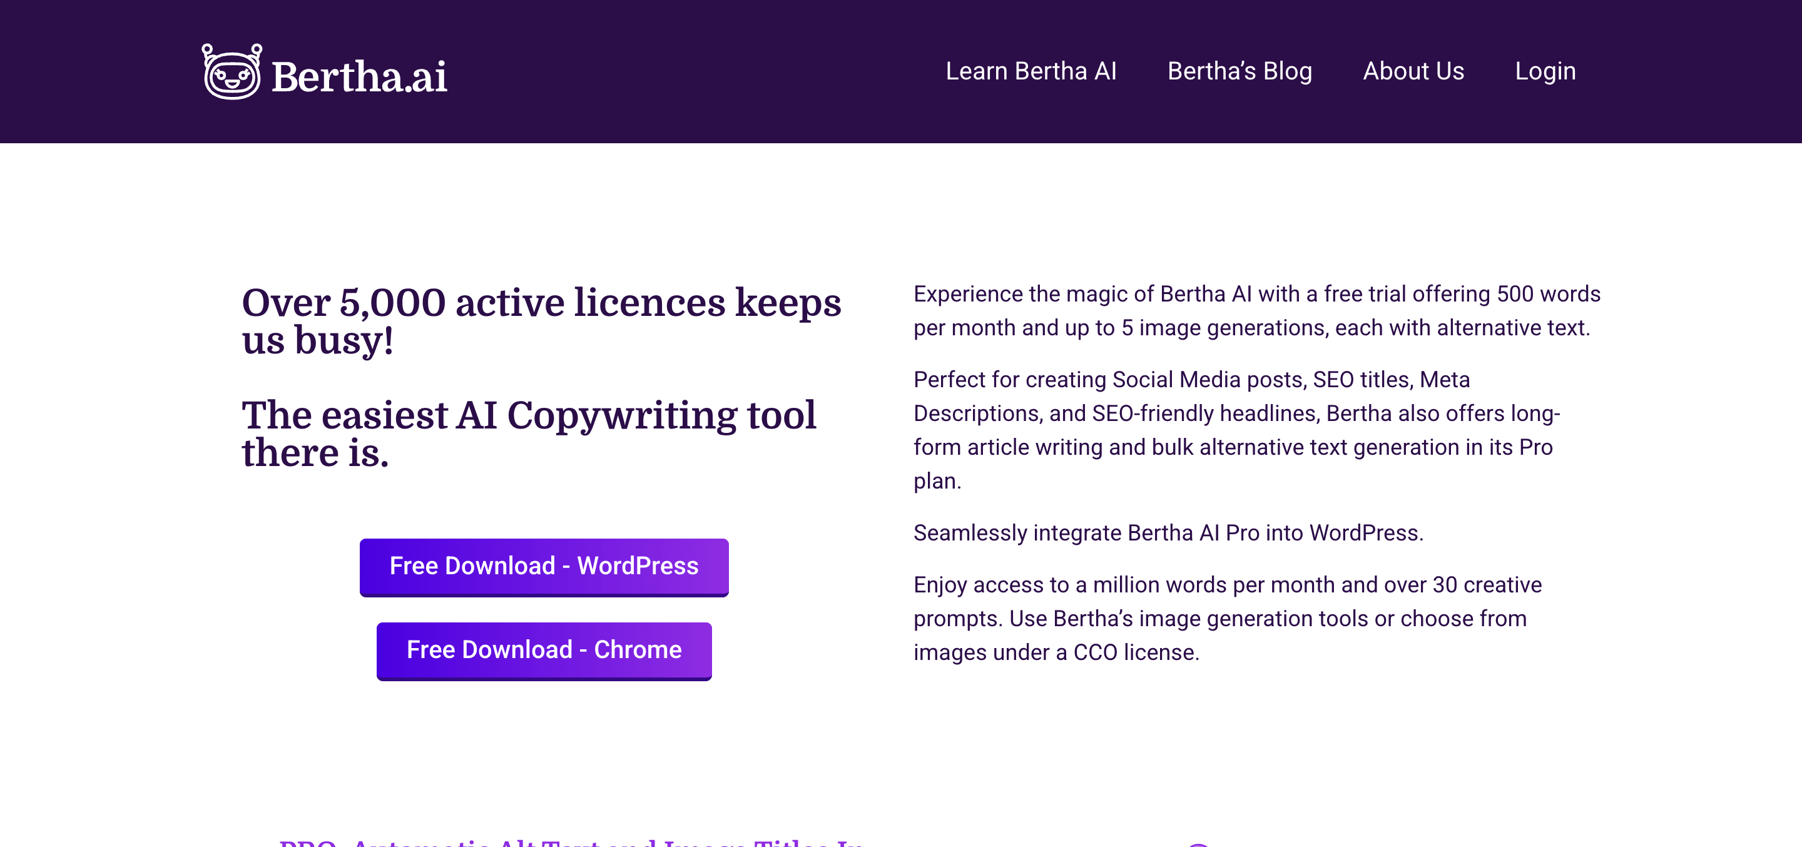Go to Bertha's Blog from the navigation

(x=1239, y=71)
